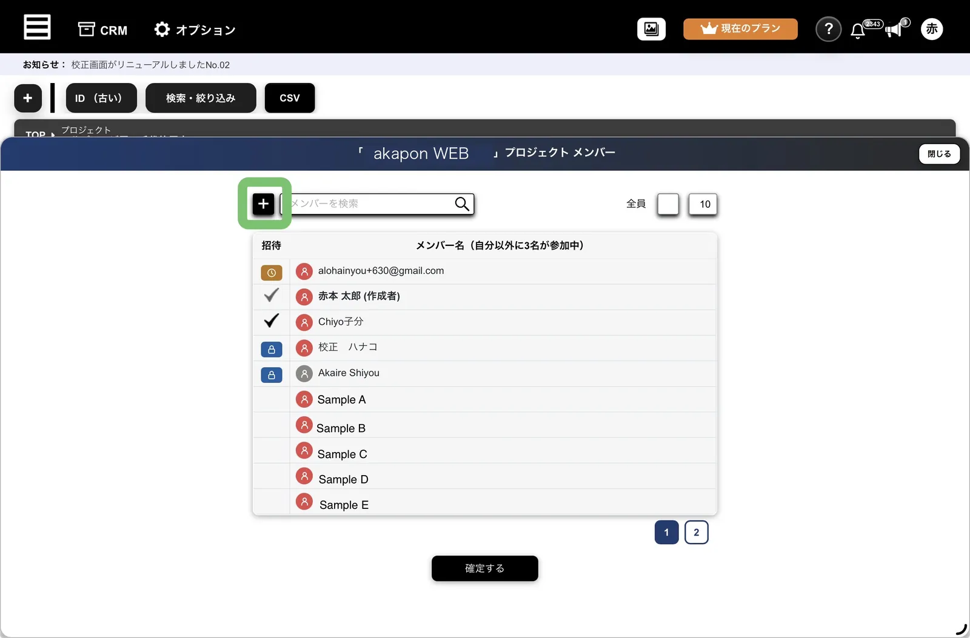Select member name 校正 ハナコ
This screenshot has width=970, height=638.
click(x=348, y=347)
